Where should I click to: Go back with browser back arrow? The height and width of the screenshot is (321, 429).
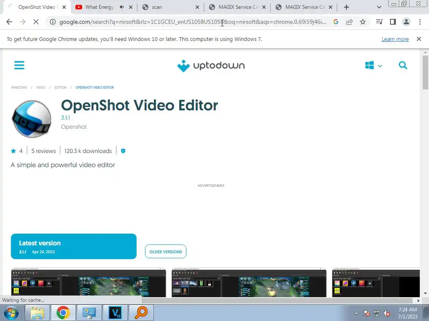pos(9,22)
